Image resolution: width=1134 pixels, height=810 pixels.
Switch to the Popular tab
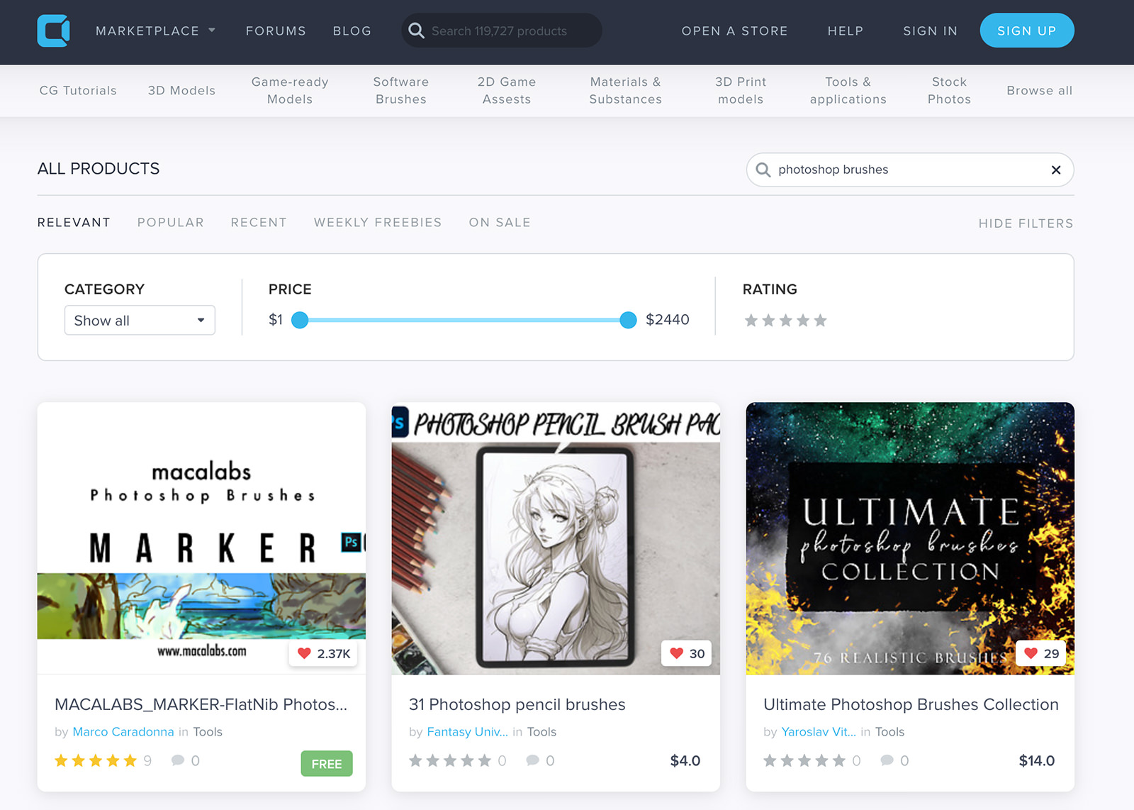click(x=170, y=223)
